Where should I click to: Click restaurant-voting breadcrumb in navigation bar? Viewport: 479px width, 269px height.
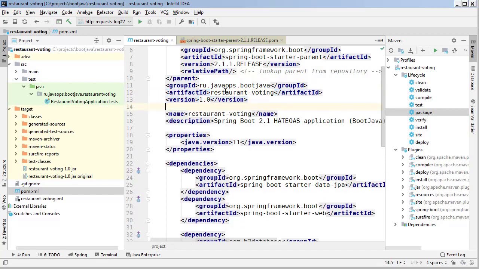[x=25, y=32]
